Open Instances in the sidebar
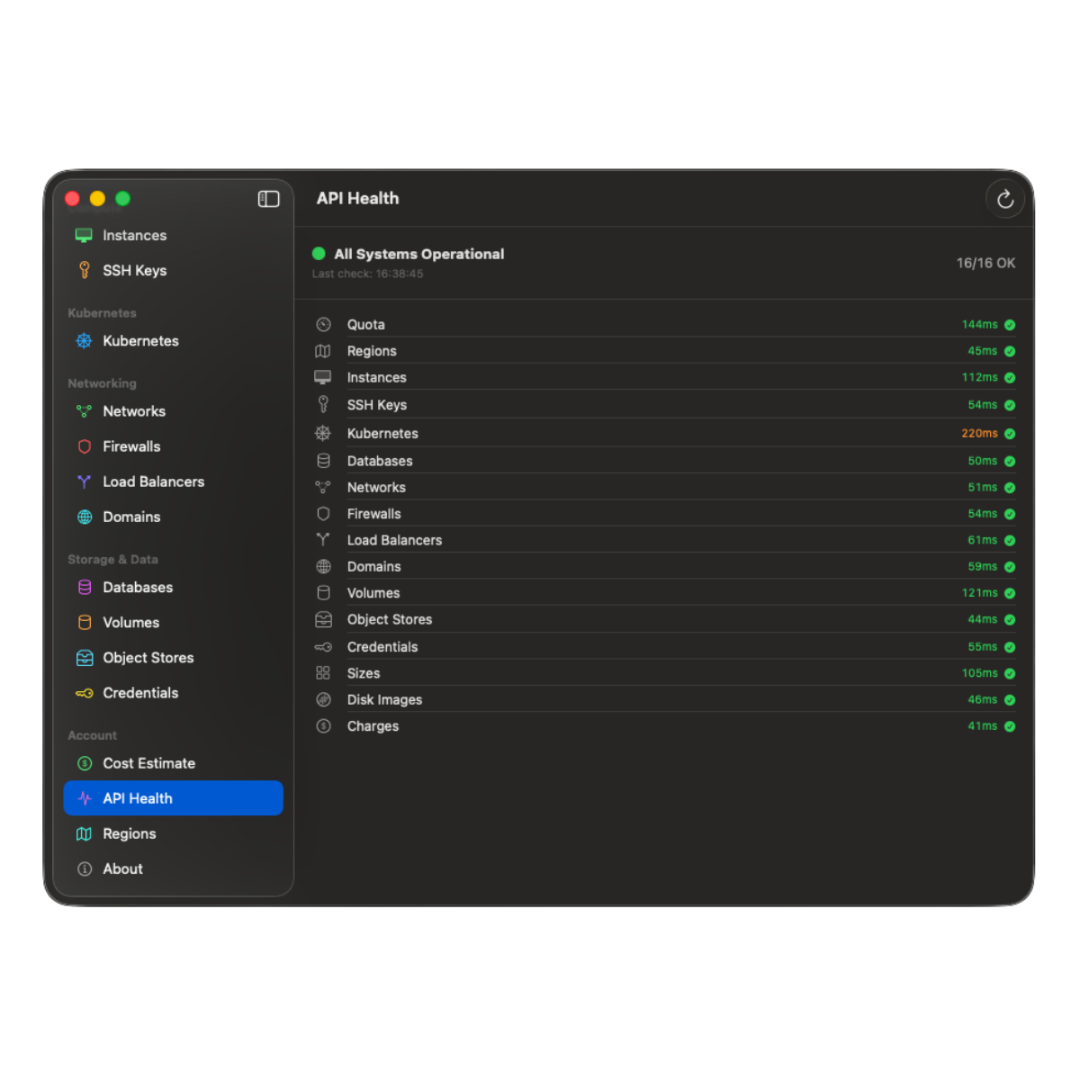1080x1080 pixels. coord(174,235)
